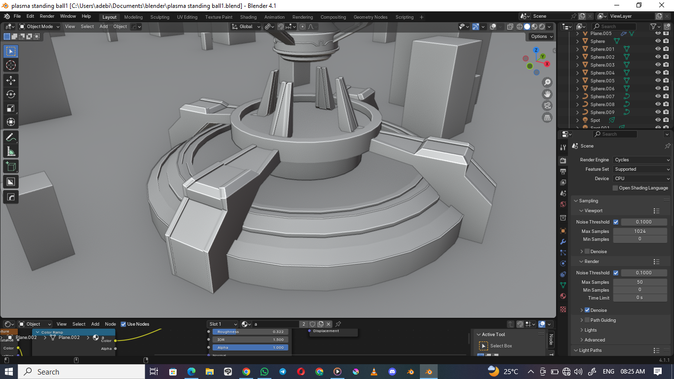Switch to wireframe viewport shading
674x379 pixels.
pos(520,27)
